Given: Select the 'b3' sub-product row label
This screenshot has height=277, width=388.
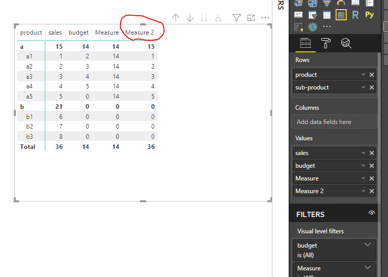Looking at the screenshot, I should coord(30,137).
